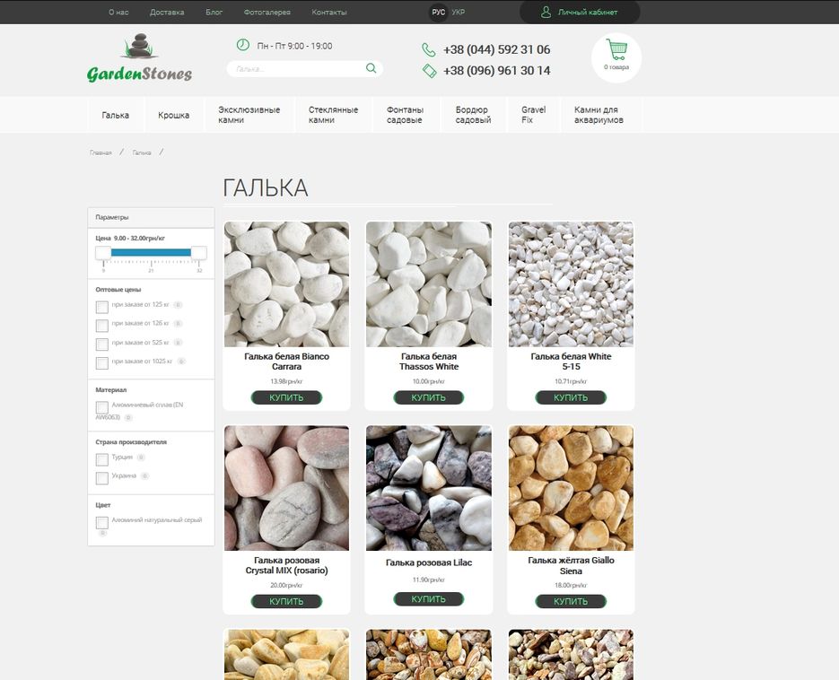Click the maximum price slider handle
The image size is (839, 680).
[198, 252]
